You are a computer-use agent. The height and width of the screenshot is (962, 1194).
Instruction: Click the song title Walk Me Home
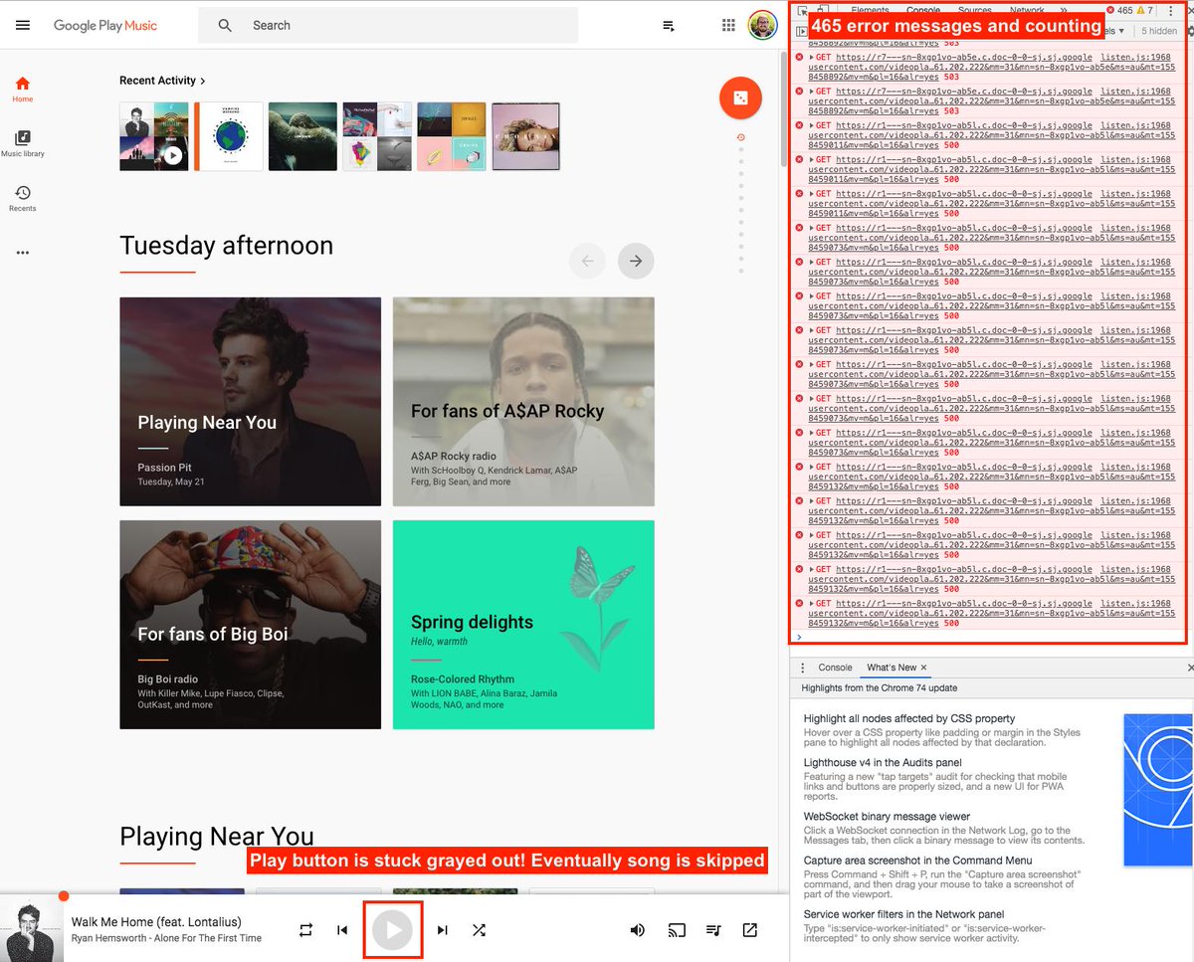click(x=156, y=922)
